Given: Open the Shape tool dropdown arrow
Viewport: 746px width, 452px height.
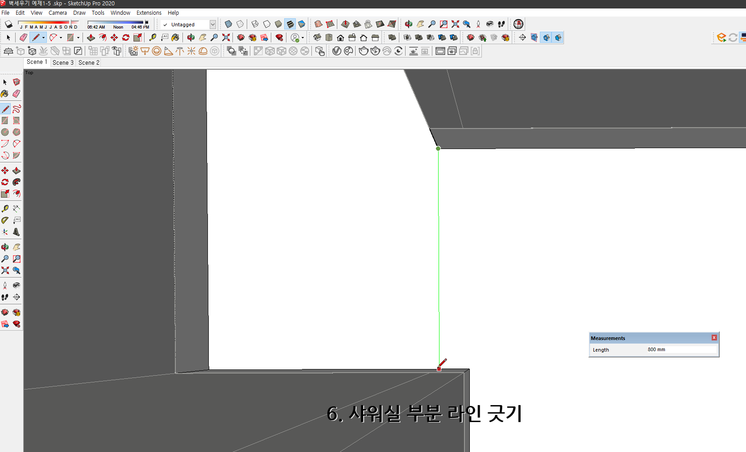Looking at the screenshot, I should coord(78,37).
